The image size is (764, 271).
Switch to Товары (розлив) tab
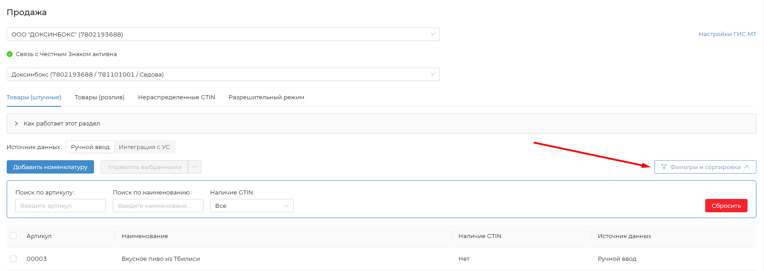(x=99, y=97)
